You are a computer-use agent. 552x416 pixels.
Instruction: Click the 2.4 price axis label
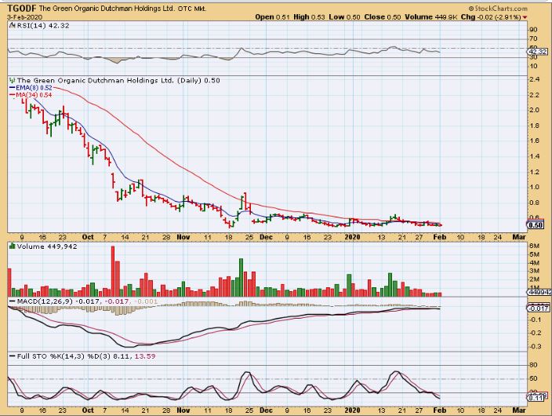pos(534,79)
